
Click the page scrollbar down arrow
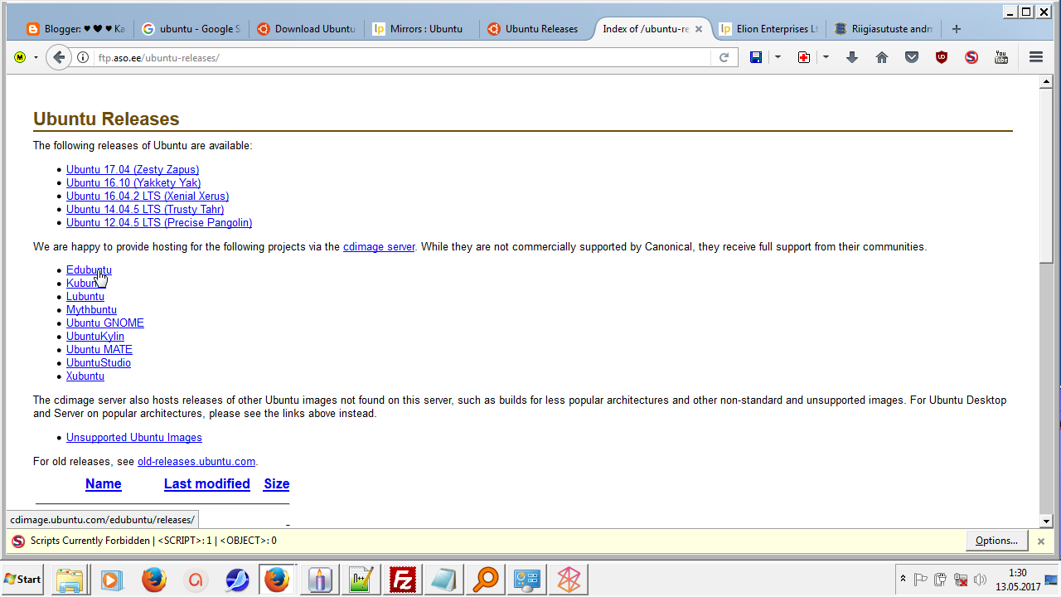point(1046,522)
